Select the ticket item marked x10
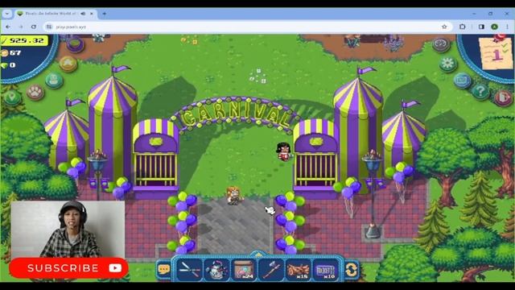 click(x=325, y=270)
